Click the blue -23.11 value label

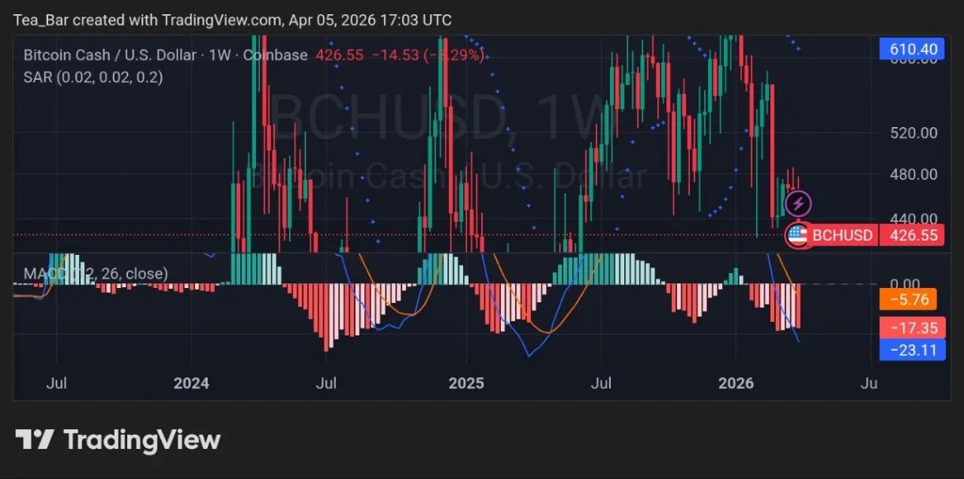click(x=913, y=350)
